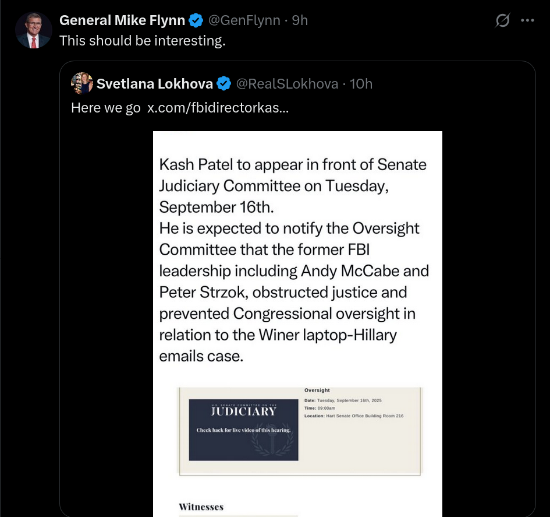Open General Mike Flynn's profile avatar
550x517 pixels.
[34, 30]
